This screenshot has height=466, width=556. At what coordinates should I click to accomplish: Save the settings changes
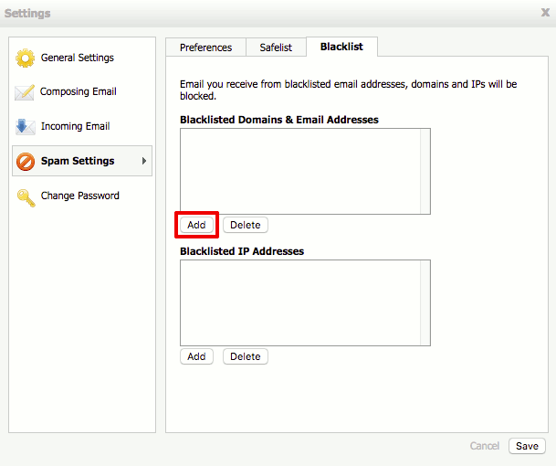click(x=527, y=446)
